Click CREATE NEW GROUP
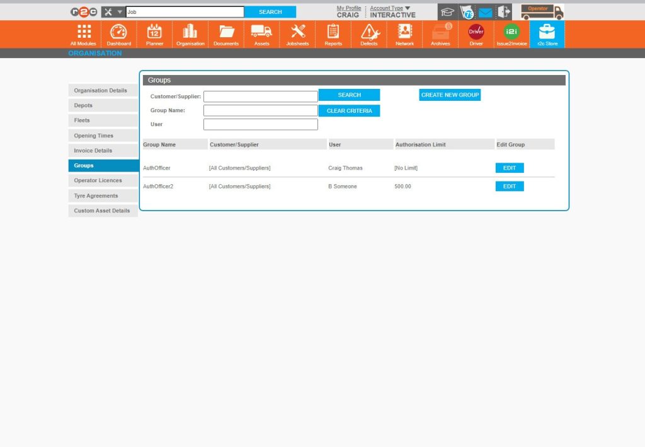645x447 pixels. pos(450,95)
